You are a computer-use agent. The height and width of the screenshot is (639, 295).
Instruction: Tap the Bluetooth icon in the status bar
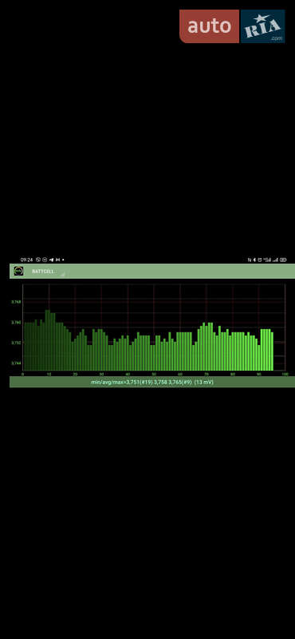[254, 260]
